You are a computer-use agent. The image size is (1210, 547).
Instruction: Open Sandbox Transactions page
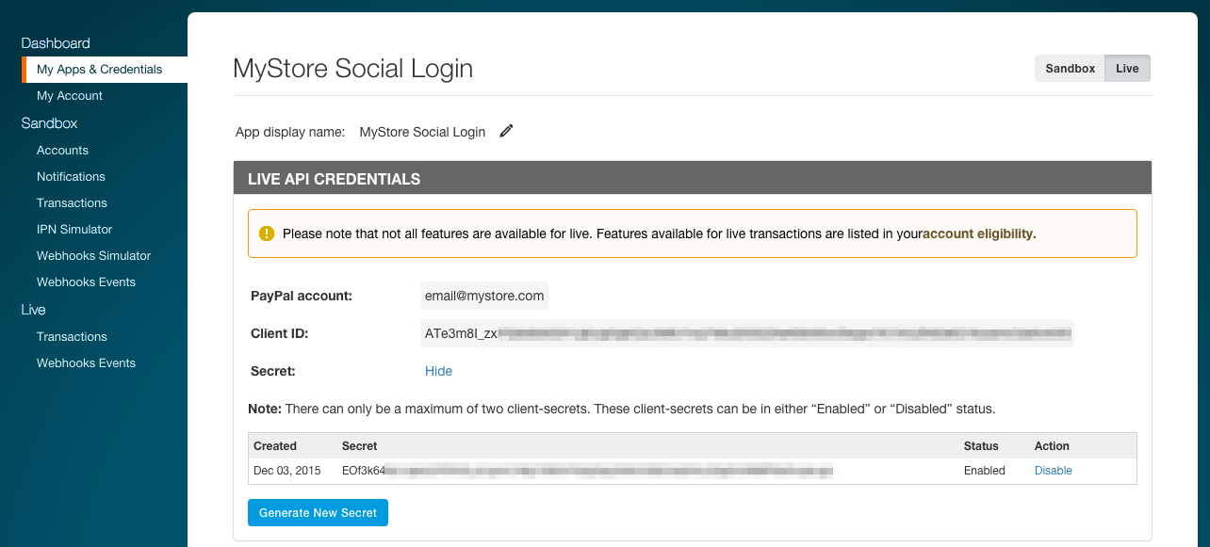pos(72,203)
